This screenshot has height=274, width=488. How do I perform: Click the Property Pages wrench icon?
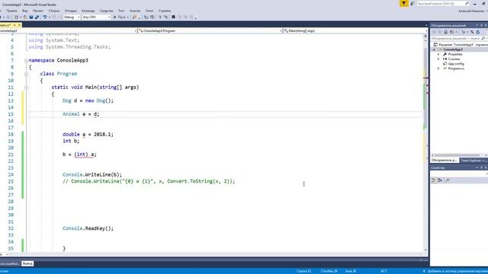(x=448, y=180)
